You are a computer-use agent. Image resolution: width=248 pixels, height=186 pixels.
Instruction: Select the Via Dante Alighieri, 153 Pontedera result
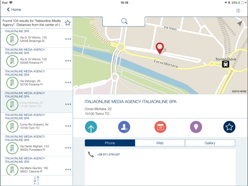pyautogui.click(x=36, y=145)
